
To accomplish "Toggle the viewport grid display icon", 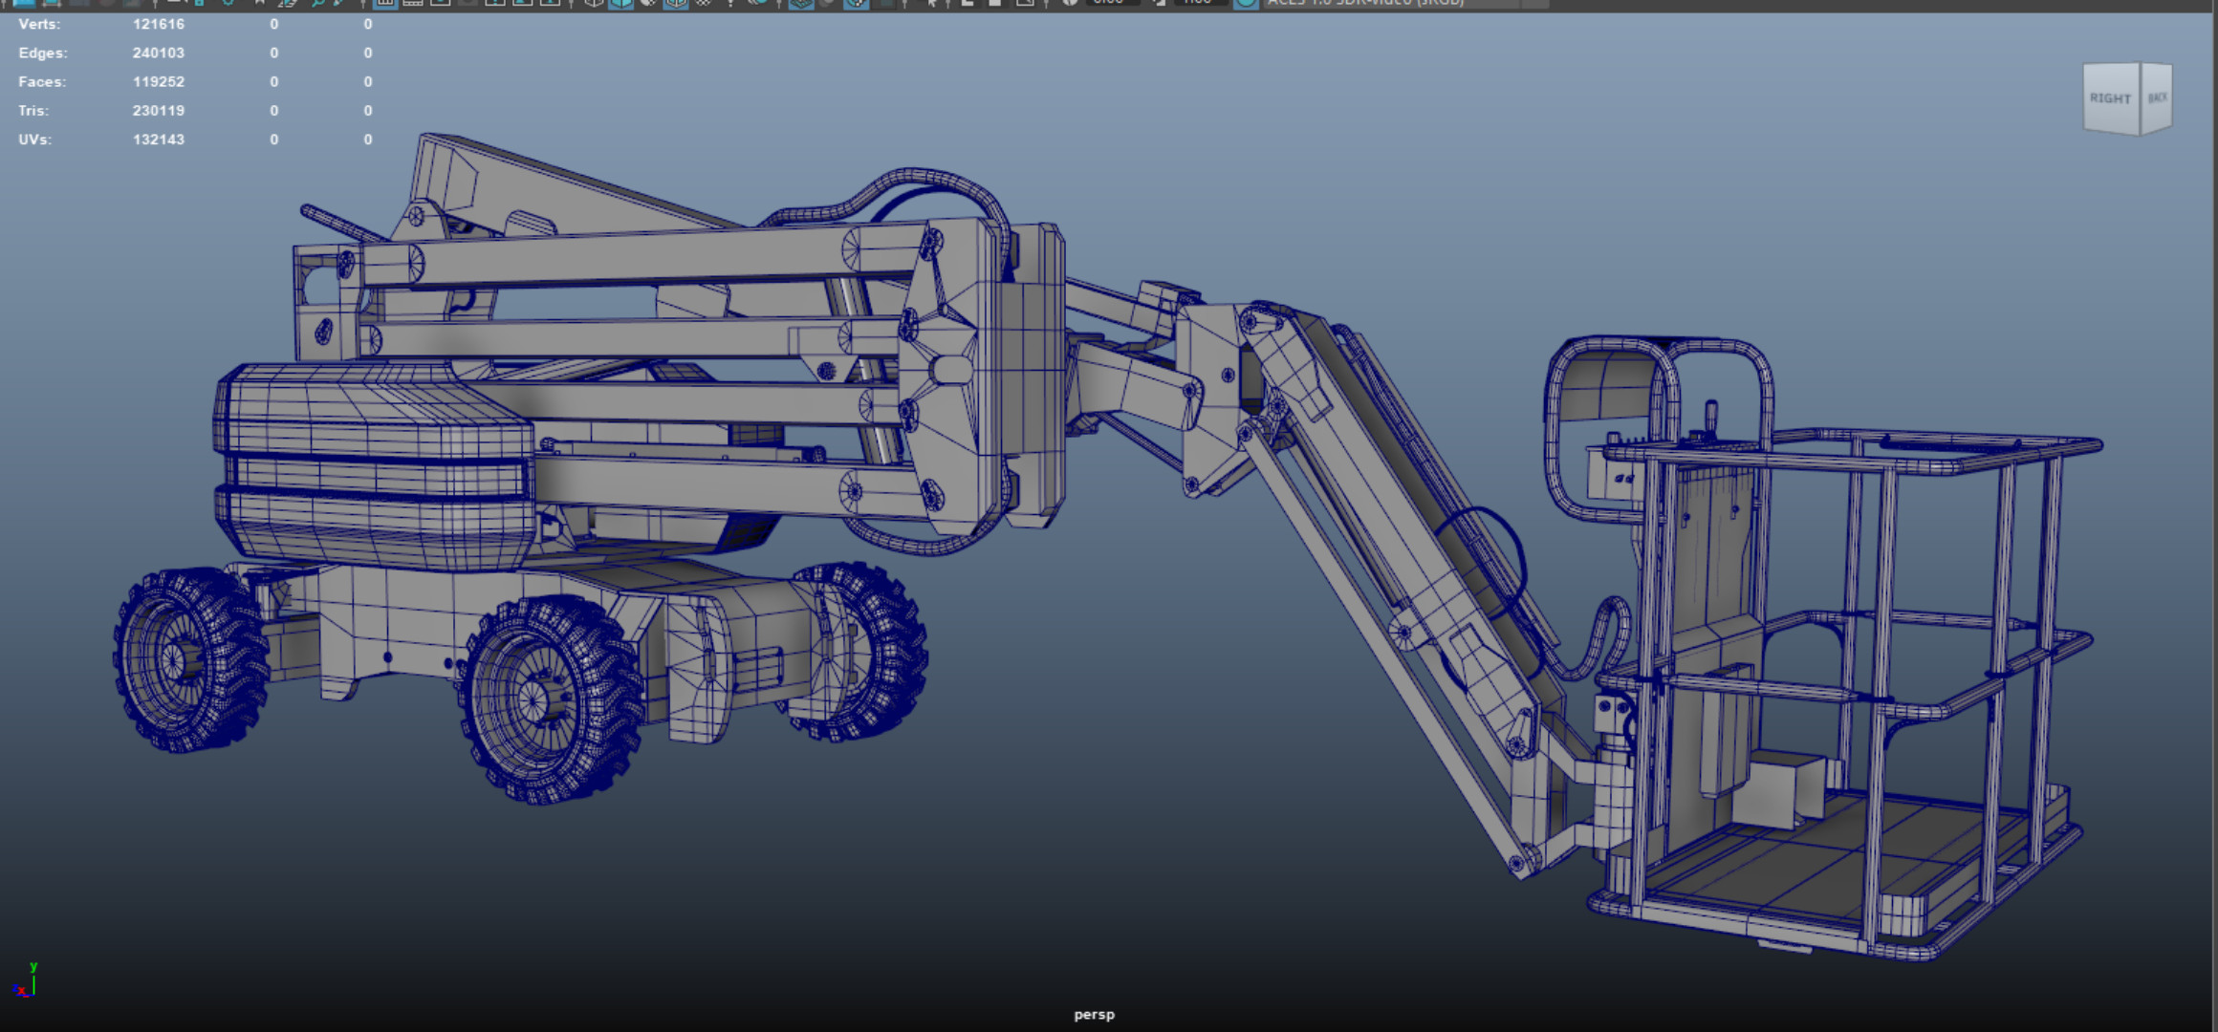I will 385,3.
